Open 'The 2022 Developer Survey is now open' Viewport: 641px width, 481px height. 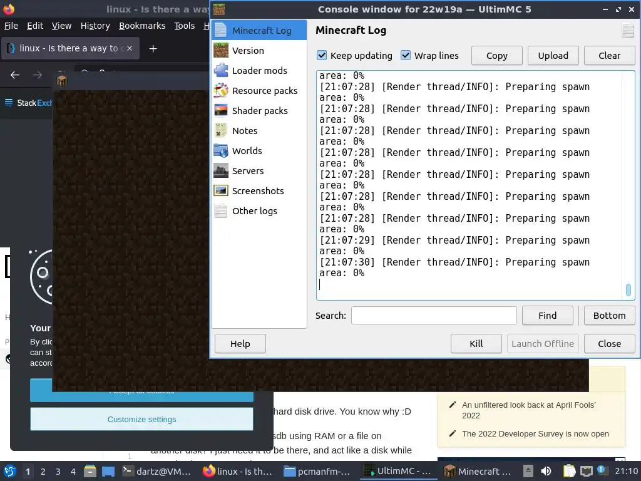click(x=535, y=433)
